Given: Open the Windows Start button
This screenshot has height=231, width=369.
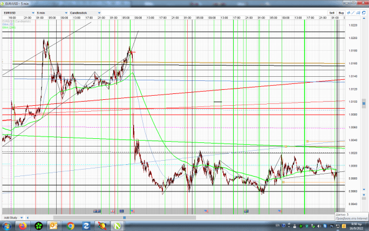Looking at the screenshot, I should click(6, 226).
